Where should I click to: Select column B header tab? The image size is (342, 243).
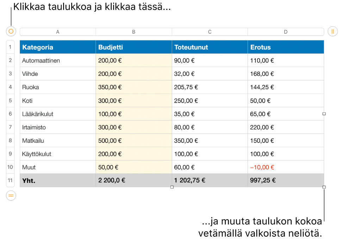coord(134,32)
